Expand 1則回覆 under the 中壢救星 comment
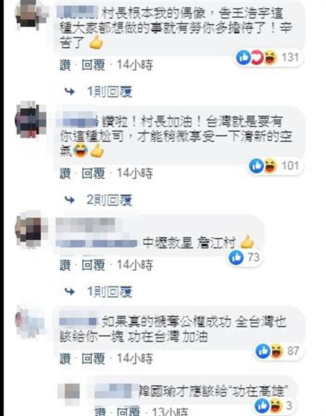 pos(109,292)
